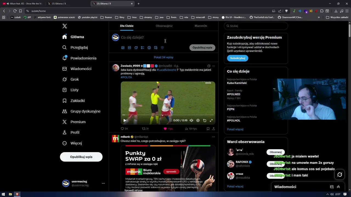Open Grupy dyskusyjne communities in sidebar
This screenshot has width=351, height=197.
(81, 111)
